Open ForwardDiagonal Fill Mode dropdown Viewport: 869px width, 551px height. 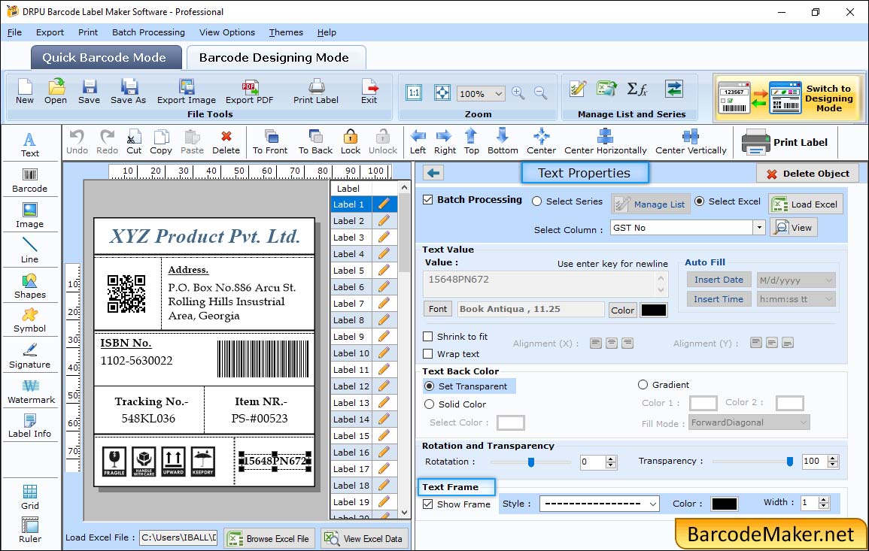tap(803, 422)
